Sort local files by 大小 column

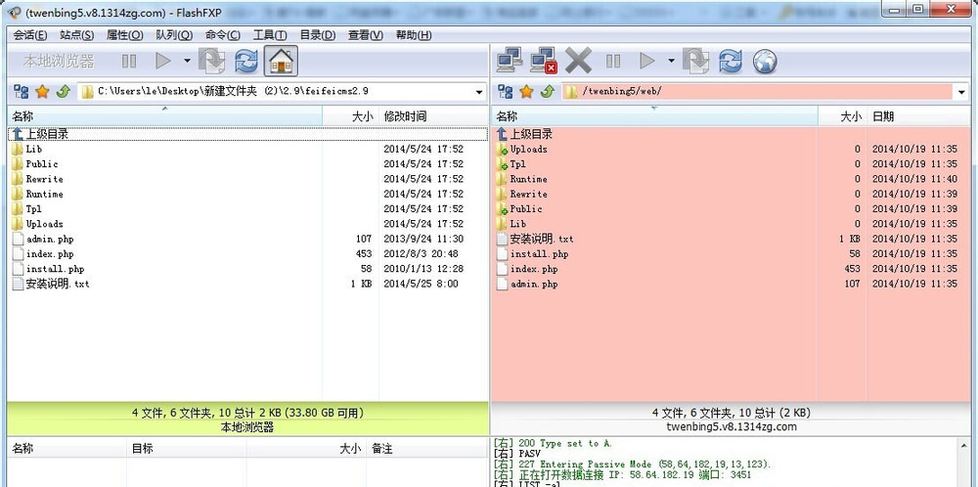click(x=350, y=116)
